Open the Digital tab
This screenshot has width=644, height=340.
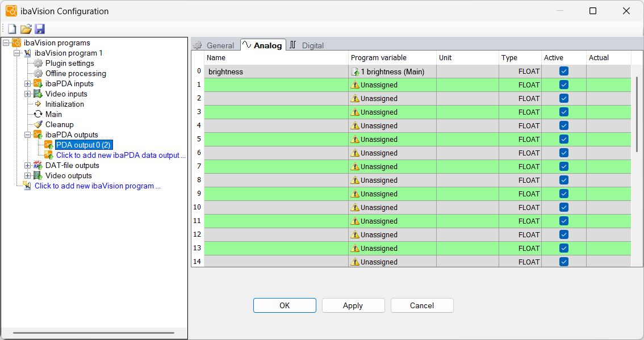307,45
